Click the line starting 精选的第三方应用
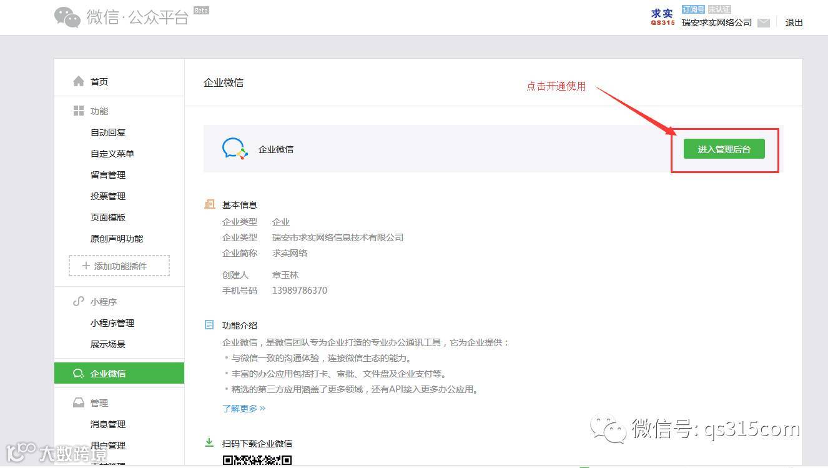The width and height of the screenshot is (828, 468). click(352, 389)
